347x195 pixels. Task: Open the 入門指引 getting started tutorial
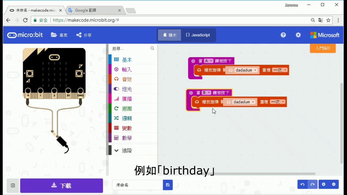pos(323,48)
